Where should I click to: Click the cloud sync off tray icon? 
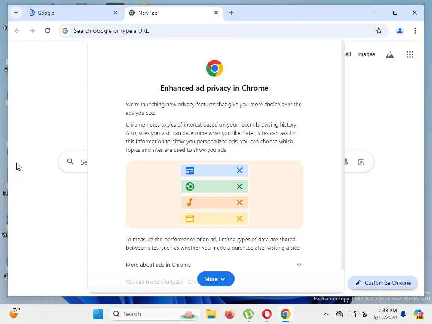pos(340,314)
